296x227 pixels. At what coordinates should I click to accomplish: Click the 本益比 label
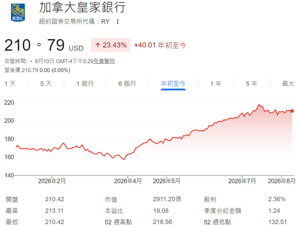[x=114, y=211]
